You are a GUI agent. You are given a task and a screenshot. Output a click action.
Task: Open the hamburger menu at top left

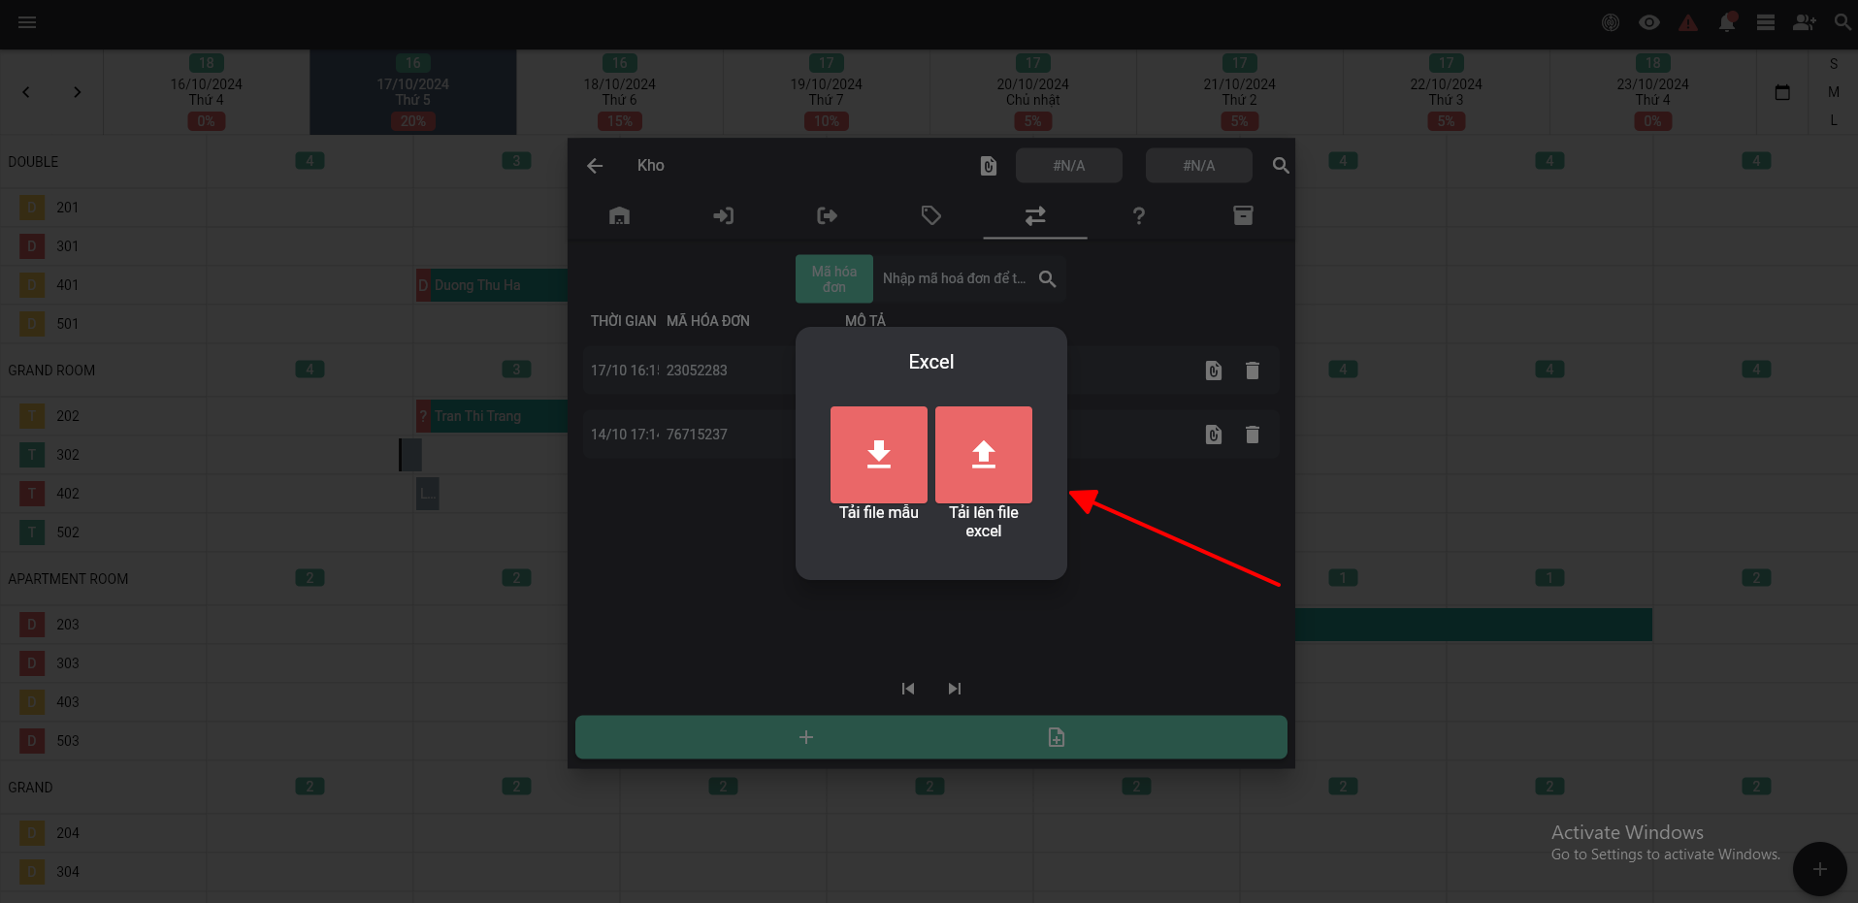click(27, 22)
